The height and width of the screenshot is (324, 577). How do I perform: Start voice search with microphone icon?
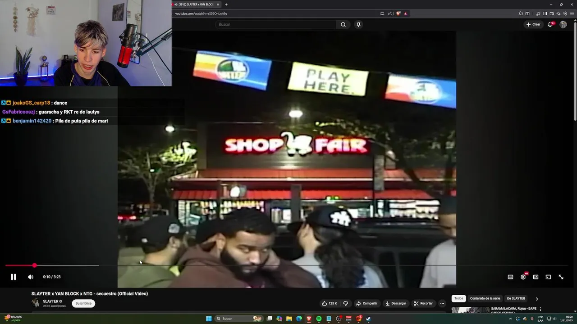point(358,24)
